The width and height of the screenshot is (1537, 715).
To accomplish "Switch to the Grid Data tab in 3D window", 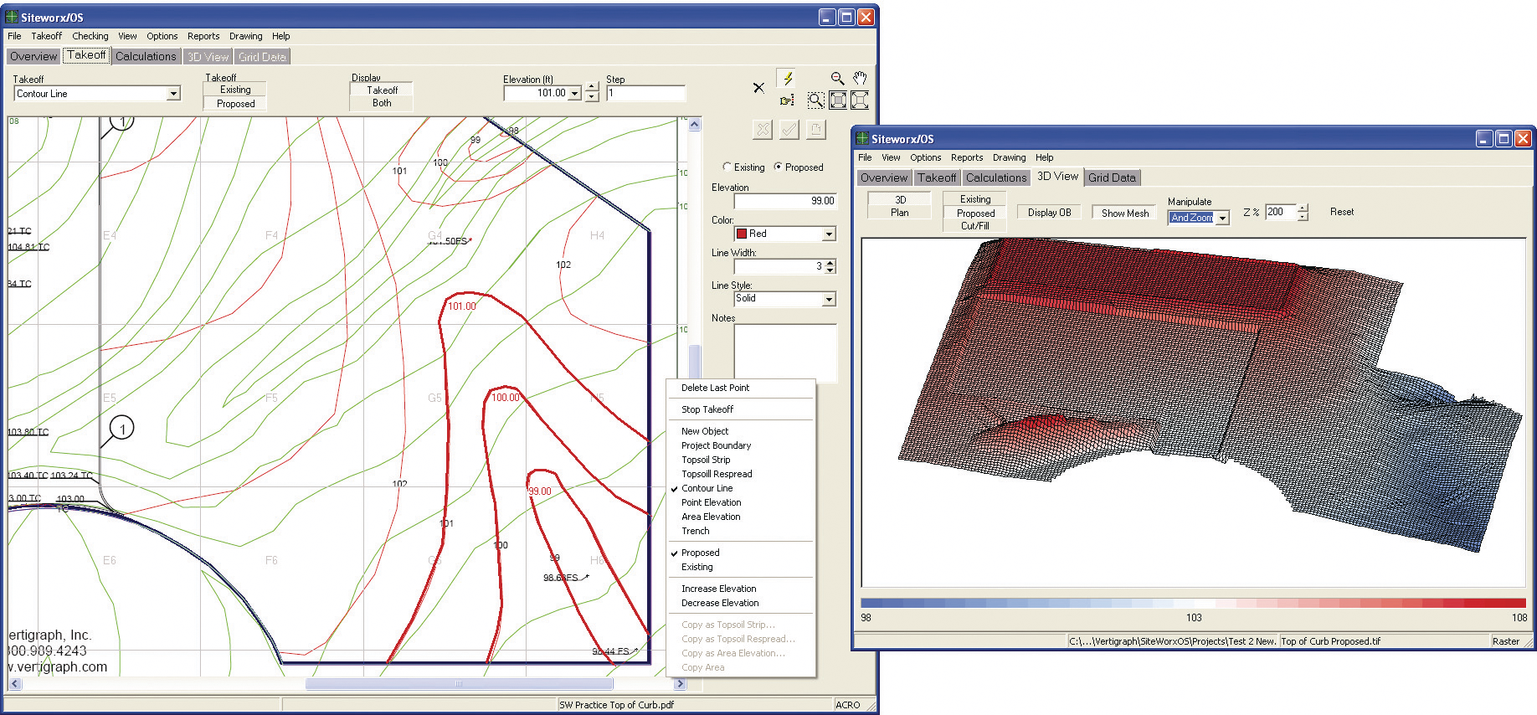I will pos(1112,177).
